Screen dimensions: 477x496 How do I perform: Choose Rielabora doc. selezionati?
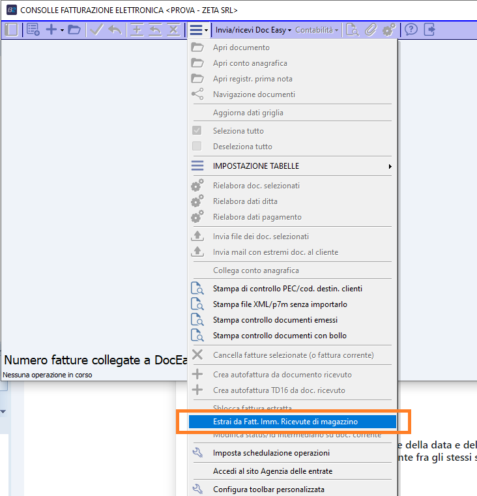(x=293, y=186)
